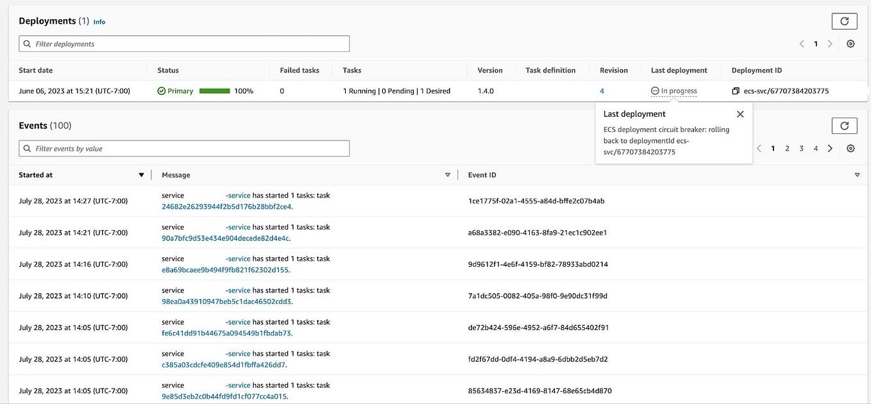Go to next Events page via chevron

(x=830, y=147)
